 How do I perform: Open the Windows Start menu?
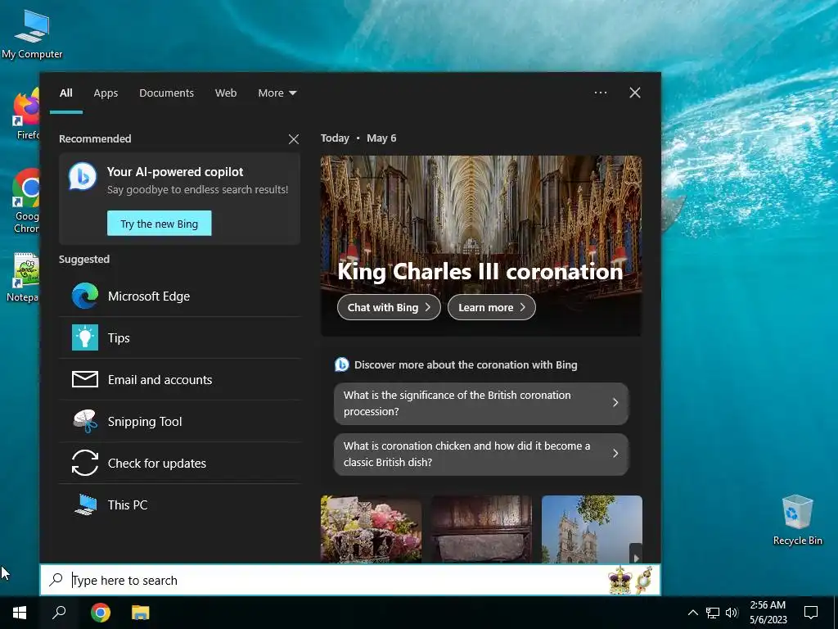point(20,613)
